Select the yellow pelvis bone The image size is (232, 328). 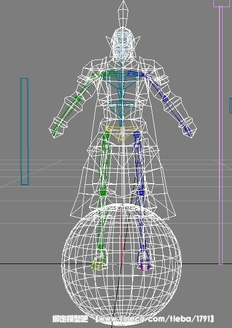[121, 133]
